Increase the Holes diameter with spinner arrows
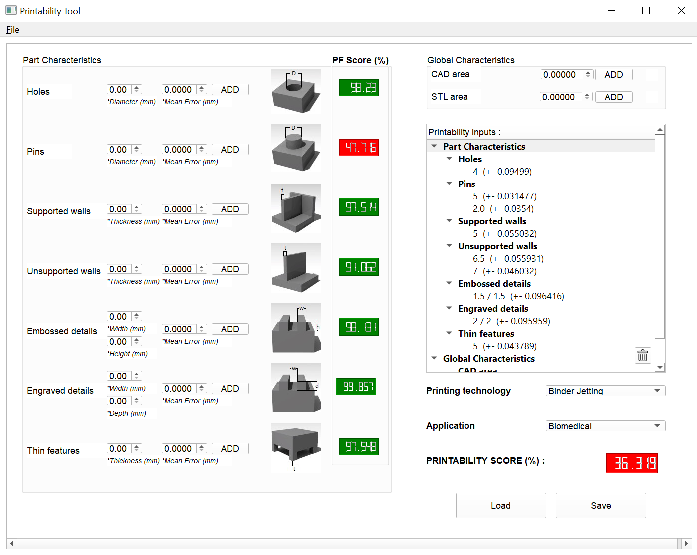Viewport: 697px width, 555px height. [x=137, y=87]
